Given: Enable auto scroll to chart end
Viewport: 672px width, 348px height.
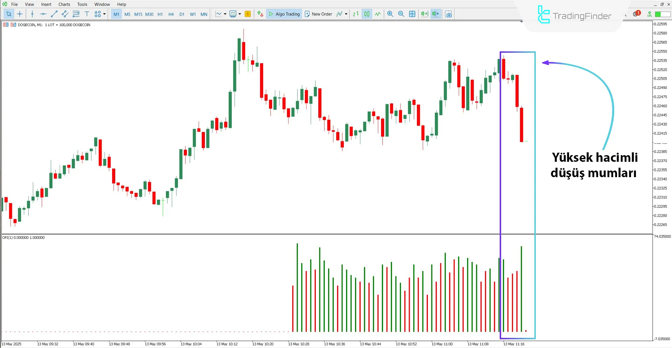Looking at the screenshot, I should coord(424,14).
